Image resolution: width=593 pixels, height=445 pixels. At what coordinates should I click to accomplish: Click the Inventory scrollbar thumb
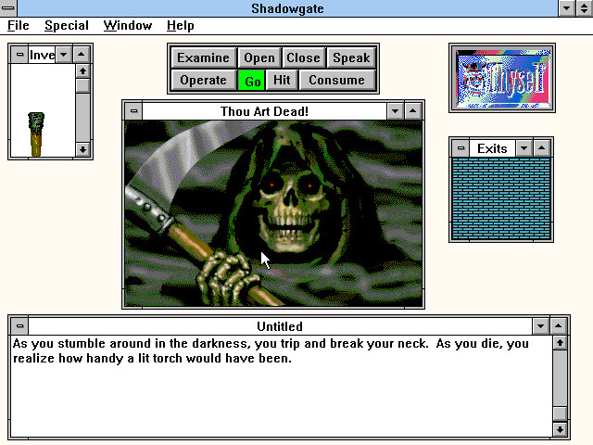click(x=82, y=85)
